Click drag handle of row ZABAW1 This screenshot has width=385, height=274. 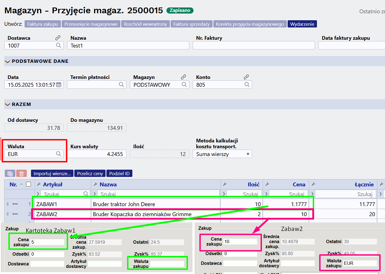coord(7,204)
